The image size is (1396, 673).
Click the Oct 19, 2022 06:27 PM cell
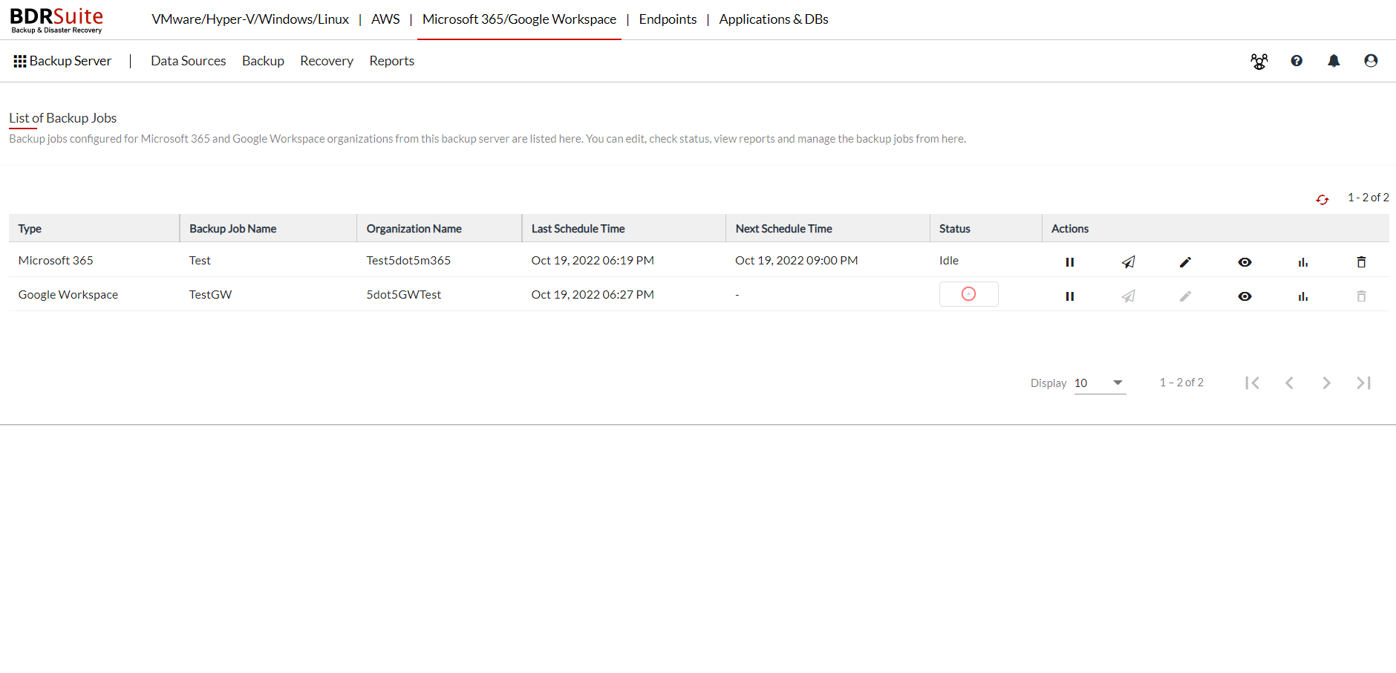point(593,295)
